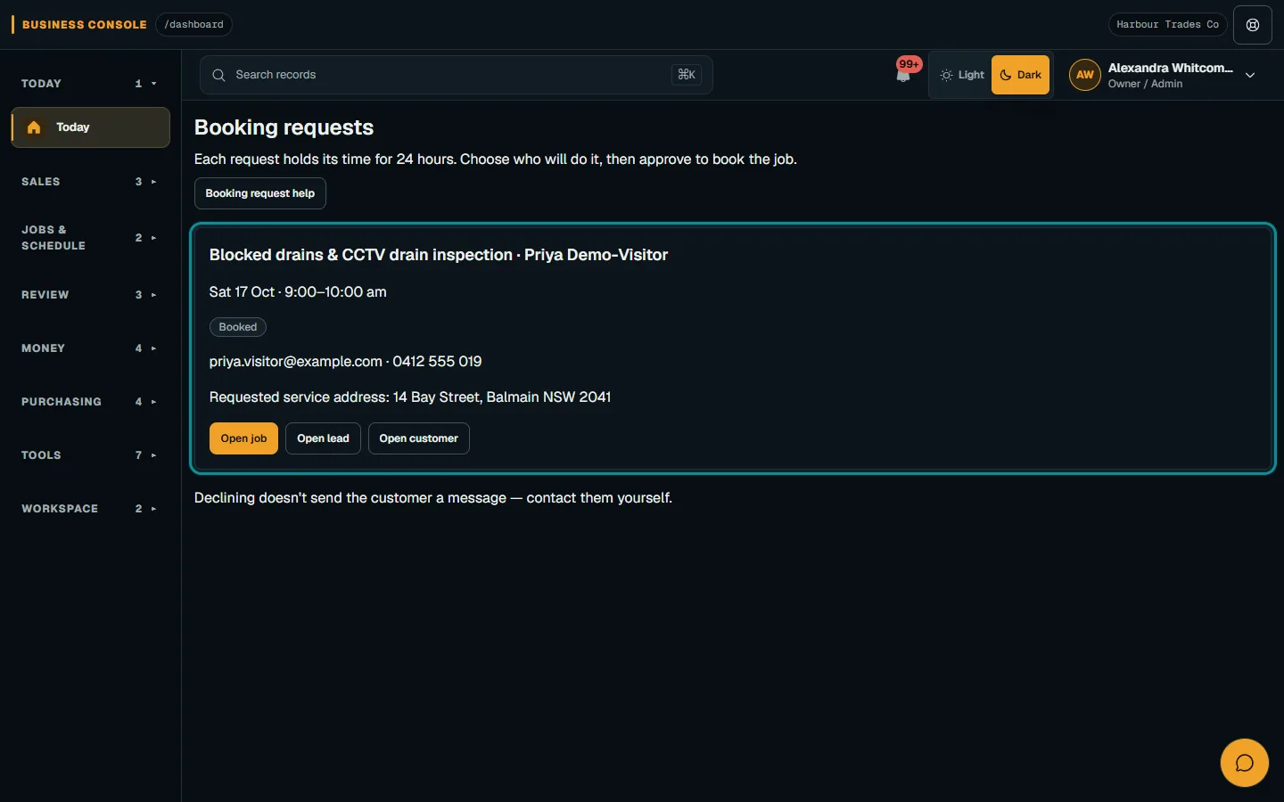Screen dimensions: 1284x802
Task: Open the notifications bell with 99+ badge
Action: [x=904, y=73]
